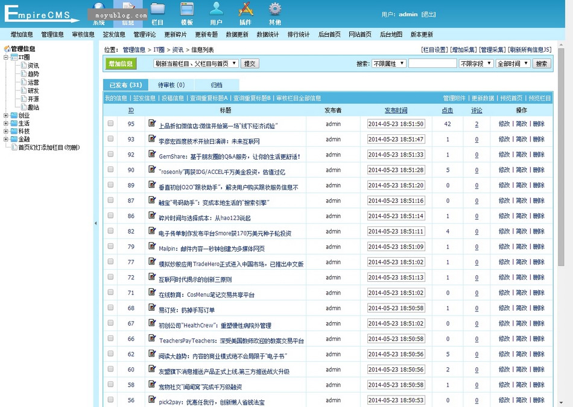Click the edit icon before 互联网时代揭示的创新三原则 title
The height and width of the screenshot is (407, 573).
pos(152,277)
